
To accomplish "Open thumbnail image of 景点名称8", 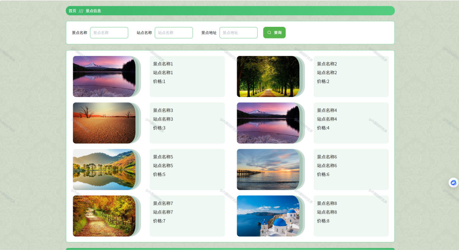I will (268, 216).
